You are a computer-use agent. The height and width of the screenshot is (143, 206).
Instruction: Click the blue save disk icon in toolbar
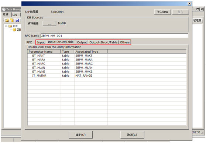[x=17, y=20]
